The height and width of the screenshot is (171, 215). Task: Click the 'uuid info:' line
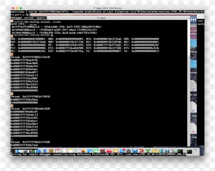tap(18, 24)
